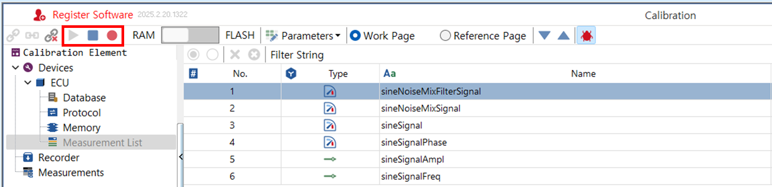This screenshot has height=187, width=772.
Task: Toggle the red bug debug icon
Action: 586,35
